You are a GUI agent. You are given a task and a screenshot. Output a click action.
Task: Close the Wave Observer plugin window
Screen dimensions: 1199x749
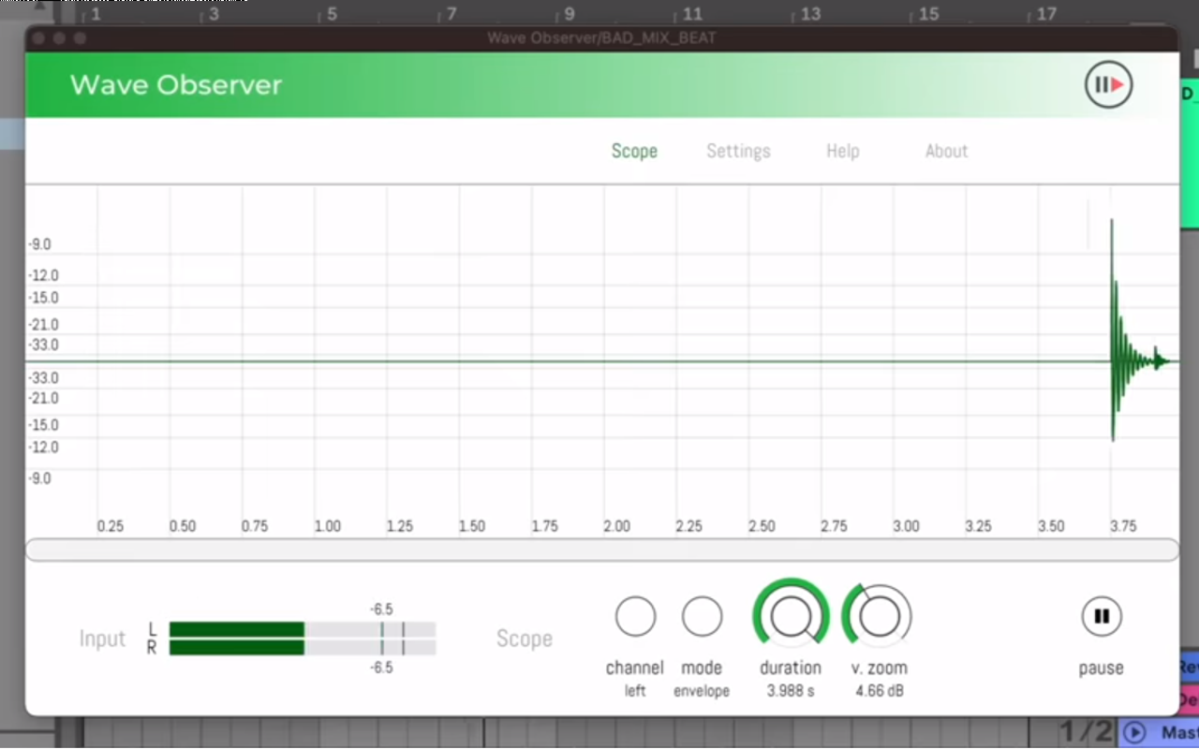point(38,38)
